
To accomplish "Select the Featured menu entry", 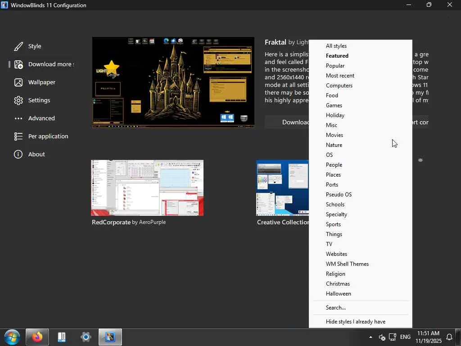I will pos(361,56).
